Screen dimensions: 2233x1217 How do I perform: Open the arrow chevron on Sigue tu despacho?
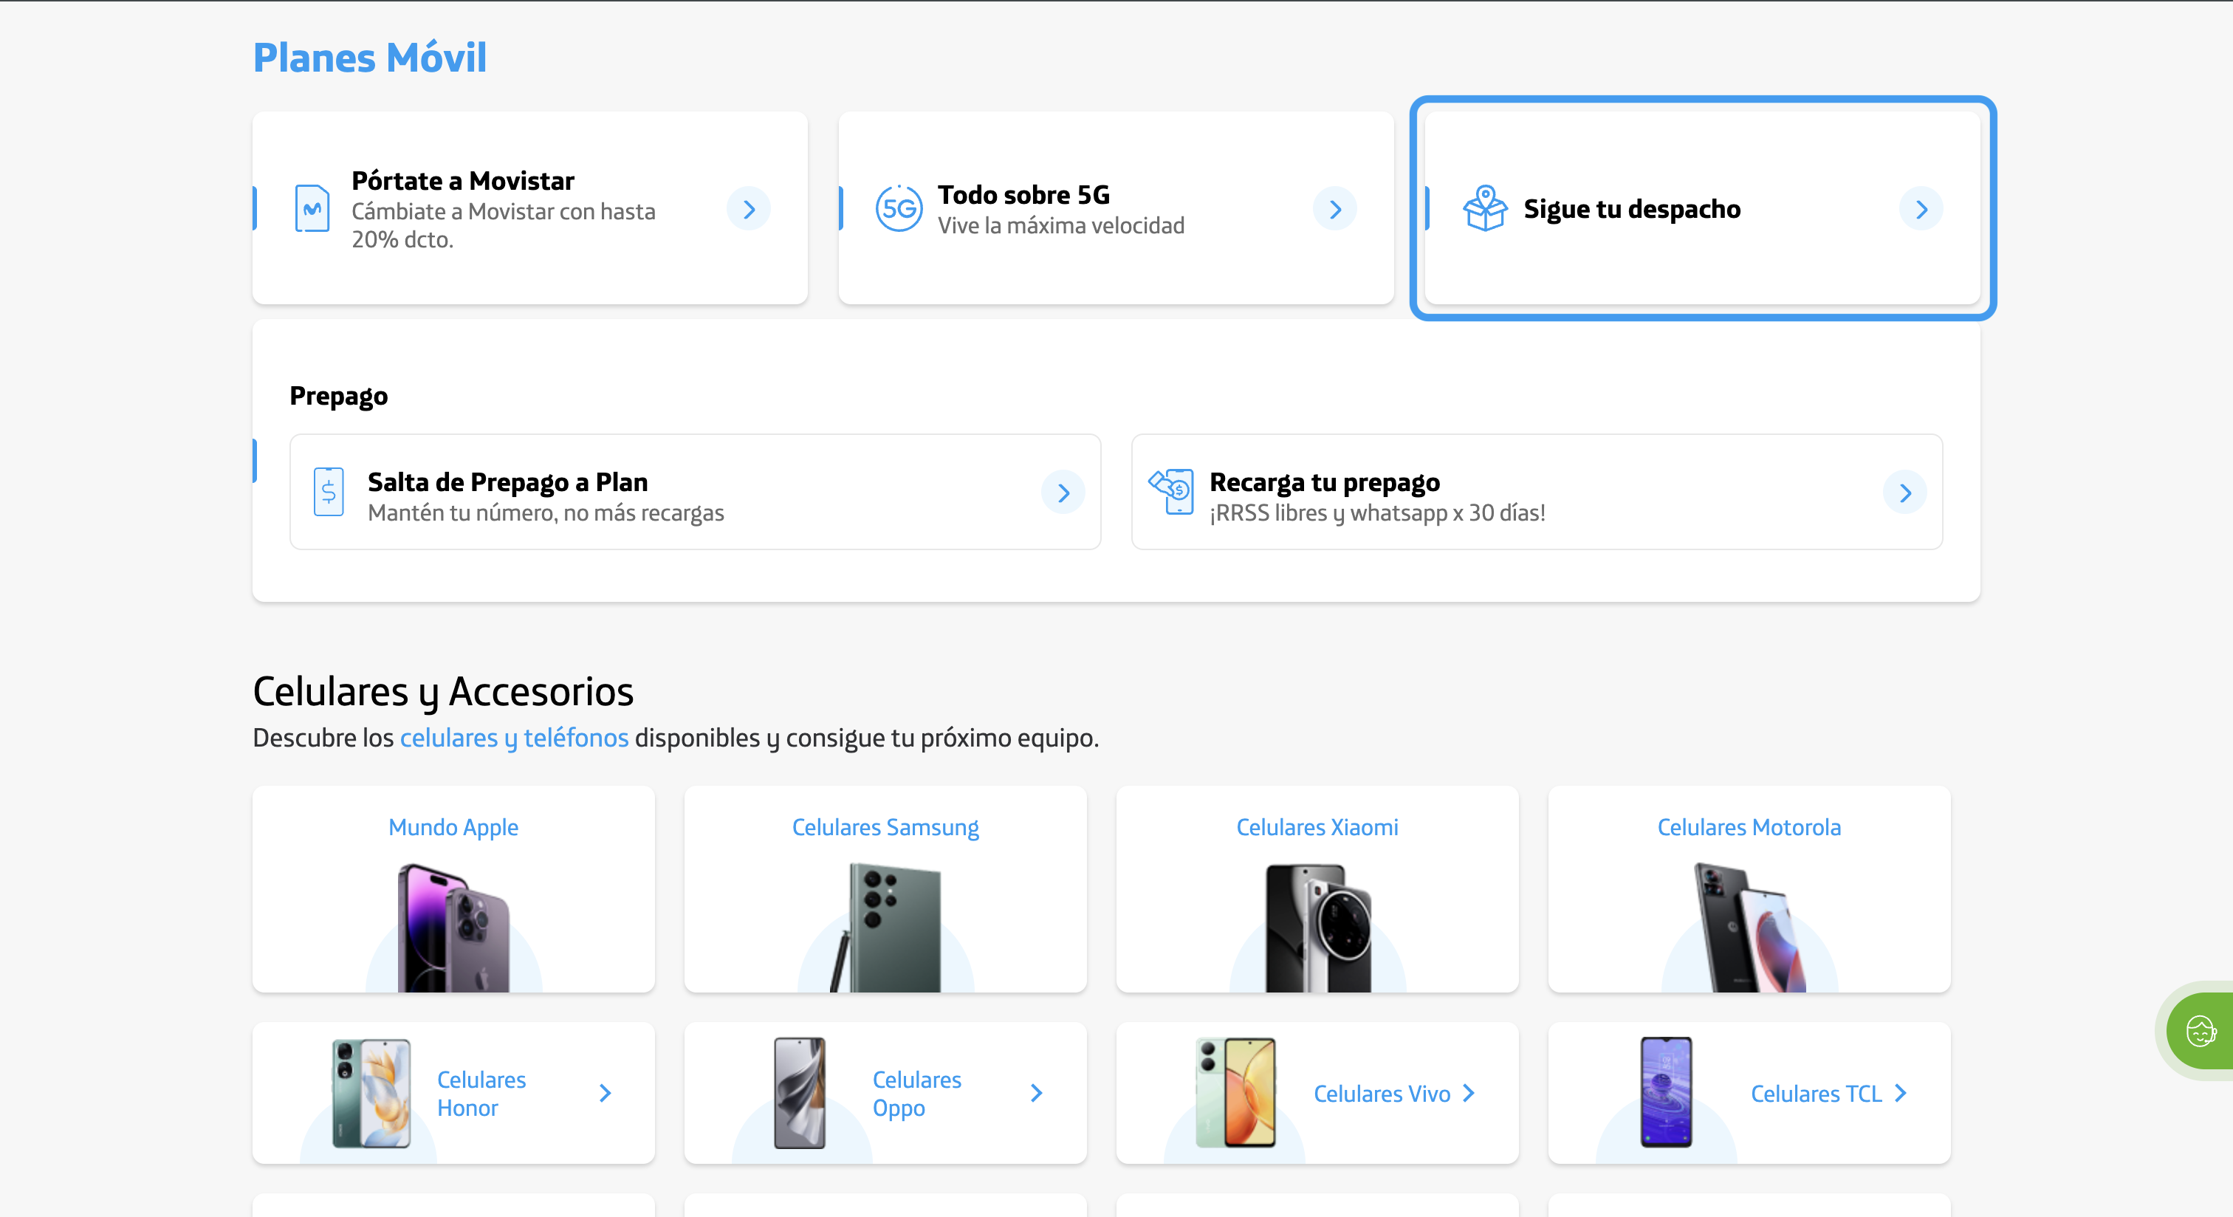[x=1921, y=209]
